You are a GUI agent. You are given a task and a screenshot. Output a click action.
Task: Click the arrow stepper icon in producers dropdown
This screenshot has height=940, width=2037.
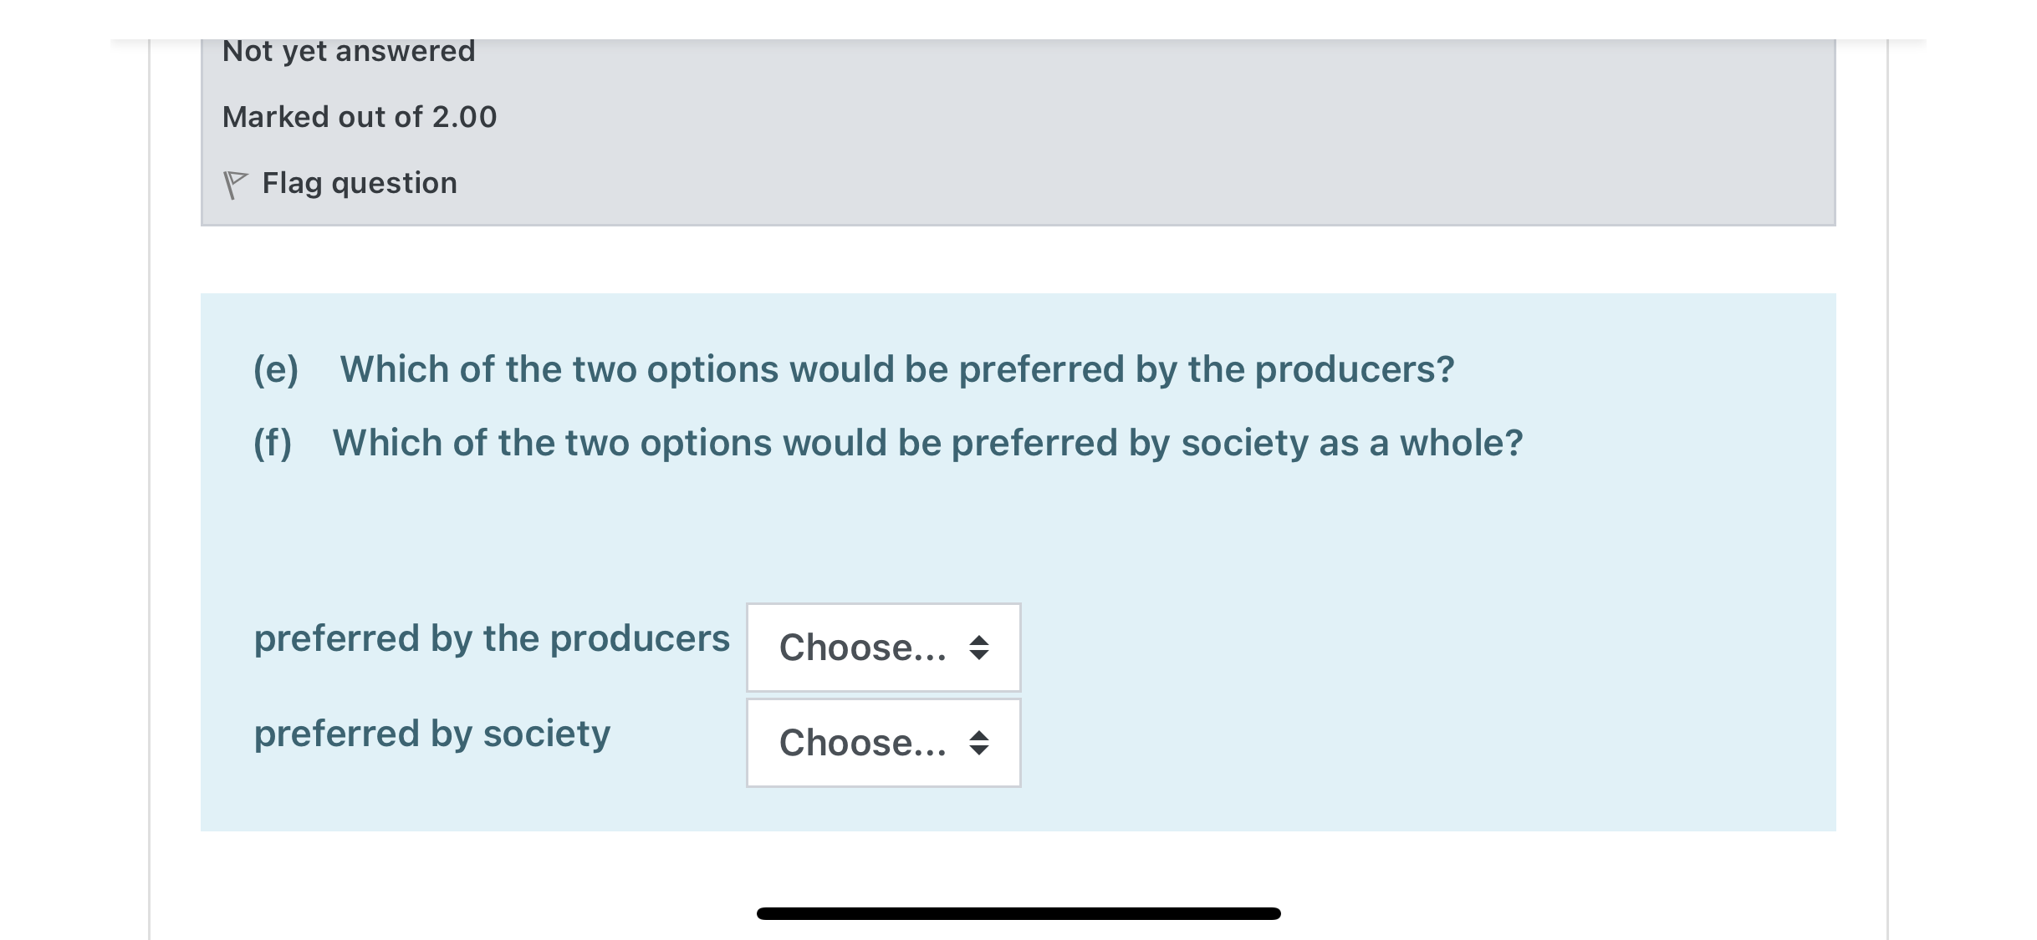(x=979, y=648)
